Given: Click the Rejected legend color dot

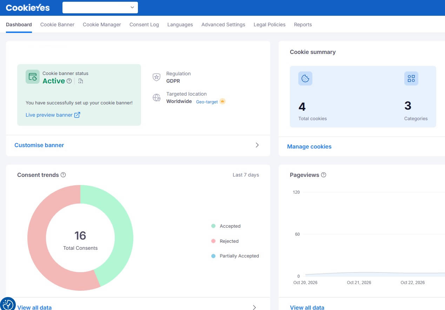Looking at the screenshot, I should pyautogui.click(x=213, y=241).
